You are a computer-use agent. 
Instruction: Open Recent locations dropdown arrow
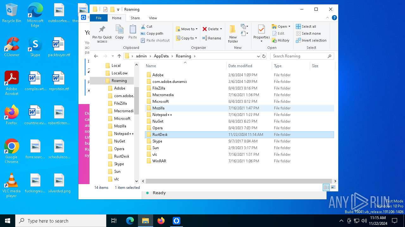coord(113,56)
